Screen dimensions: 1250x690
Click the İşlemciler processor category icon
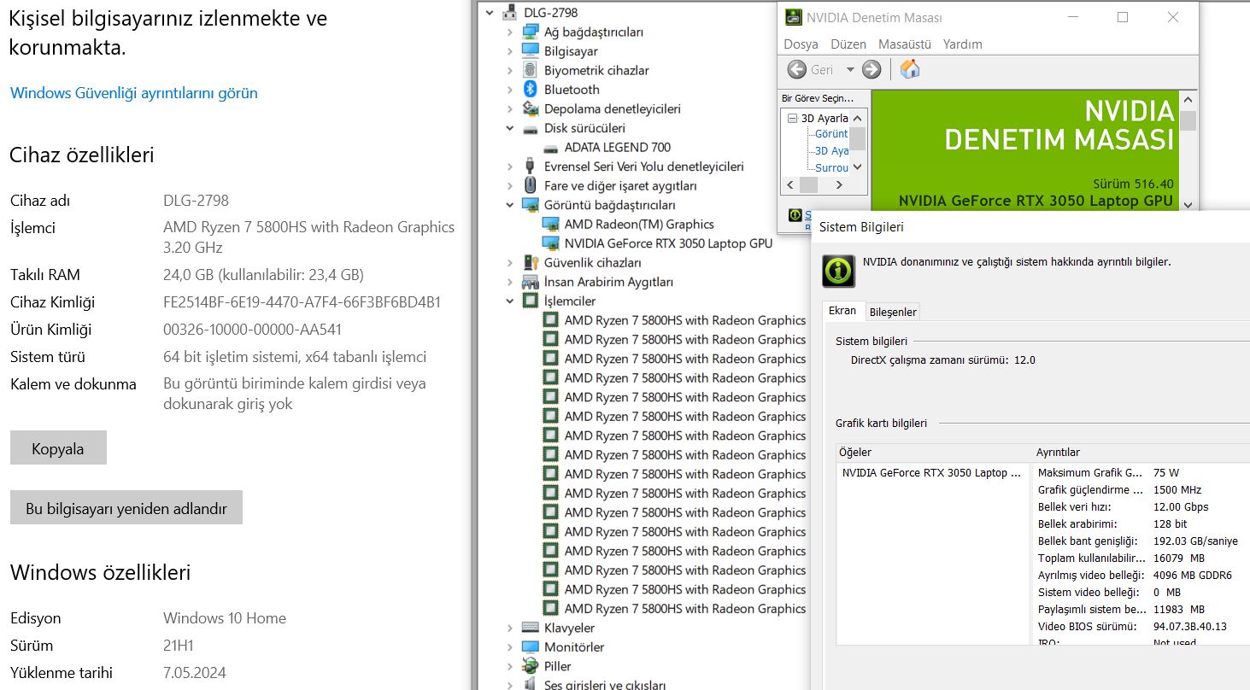coord(531,301)
